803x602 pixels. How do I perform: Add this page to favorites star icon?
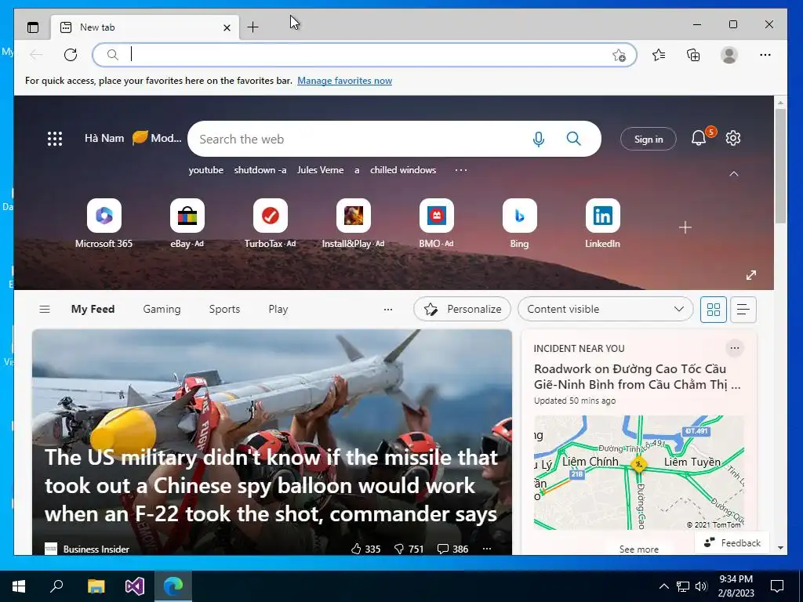[619, 56]
